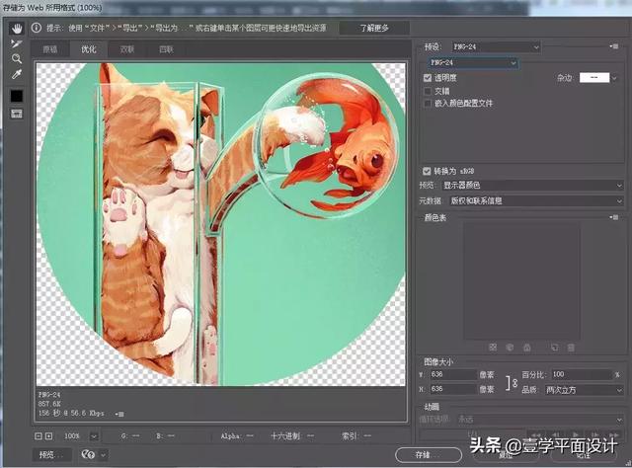Click the browser preview globe icon
Viewport: 632px width, 468px height.
[x=88, y=455]
